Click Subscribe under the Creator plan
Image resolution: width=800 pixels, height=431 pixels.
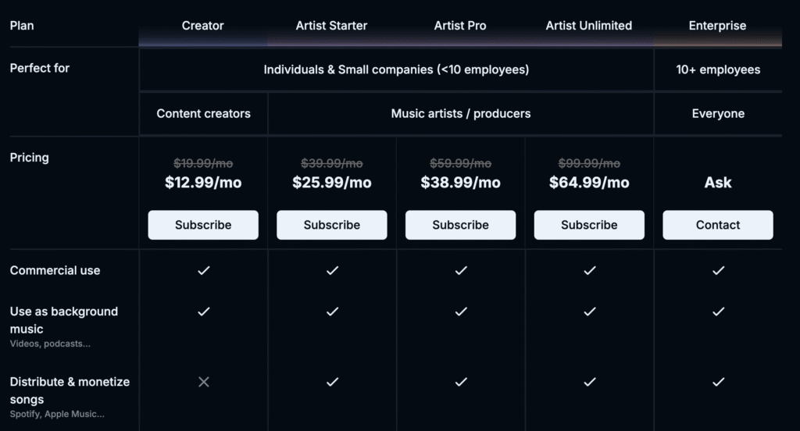[203, 225]
